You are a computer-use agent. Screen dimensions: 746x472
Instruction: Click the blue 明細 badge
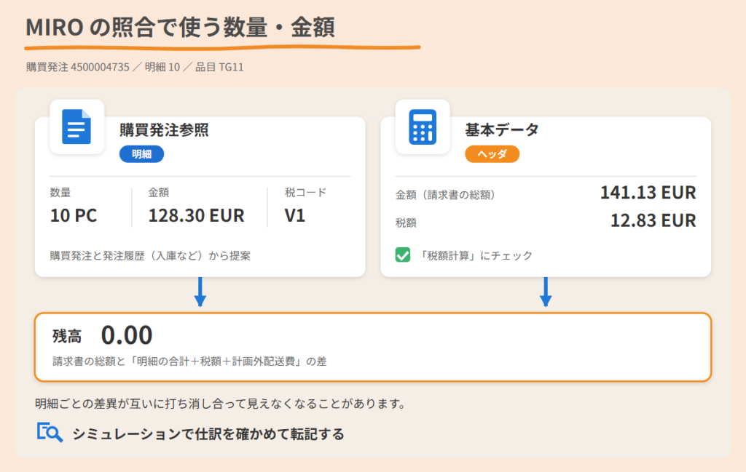click(142, 154)
